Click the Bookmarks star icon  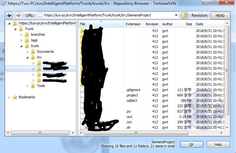point(15,97)
